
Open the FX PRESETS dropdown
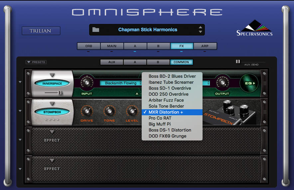pyautogui.click(x=36, y=62)
